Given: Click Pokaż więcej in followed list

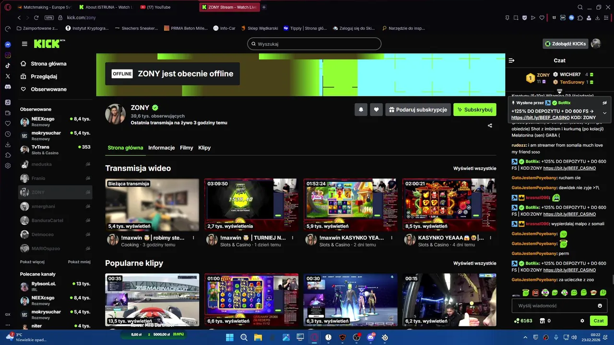Looking at the screenshot, I should [x=32, y=262].
